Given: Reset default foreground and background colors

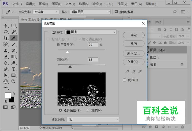Looking at the screenshot, I should tap(6, 101).
